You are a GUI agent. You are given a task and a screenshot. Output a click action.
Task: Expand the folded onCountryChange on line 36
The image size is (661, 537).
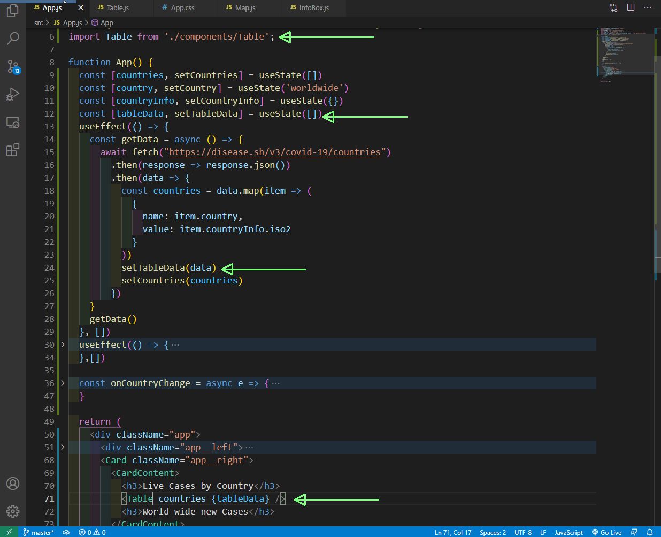click(x=63, y=383)
